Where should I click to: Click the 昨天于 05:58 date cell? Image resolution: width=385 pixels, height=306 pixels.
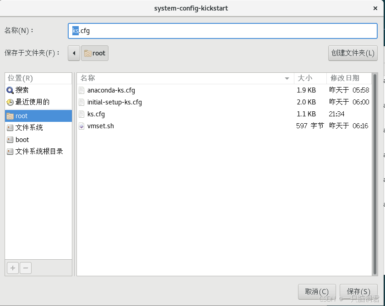[349, 90]
